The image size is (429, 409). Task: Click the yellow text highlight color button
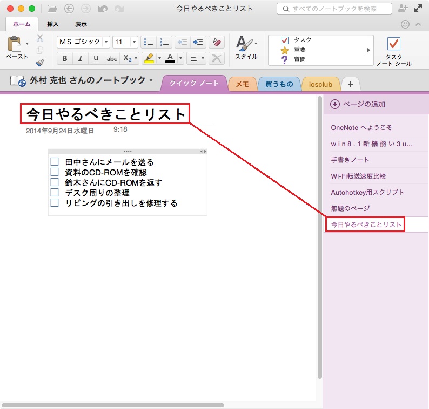click(149, 58)
